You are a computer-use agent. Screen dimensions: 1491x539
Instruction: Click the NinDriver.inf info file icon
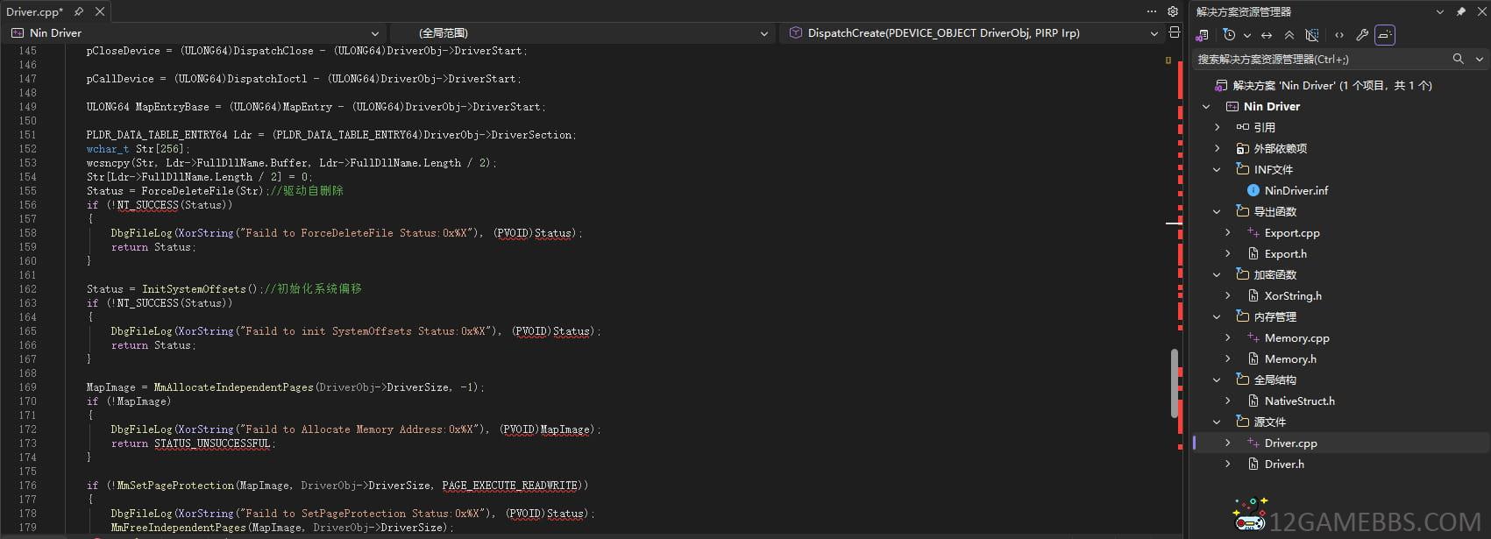click(x=1253, y=190)
